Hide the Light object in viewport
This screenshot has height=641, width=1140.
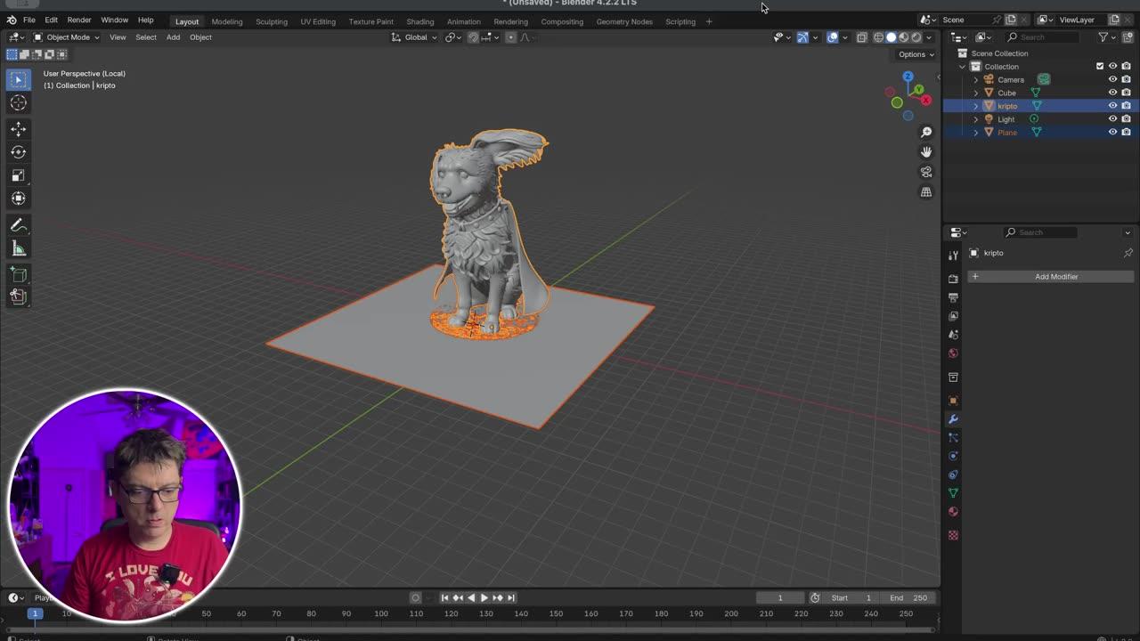tap(1112, 119)
